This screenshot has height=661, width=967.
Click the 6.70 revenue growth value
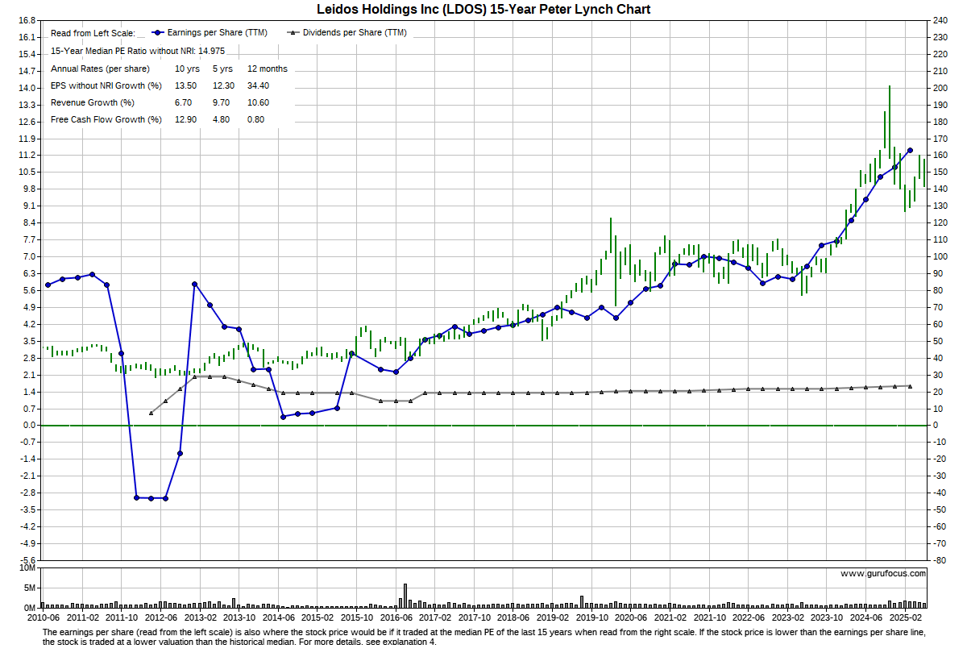(184, 102)
